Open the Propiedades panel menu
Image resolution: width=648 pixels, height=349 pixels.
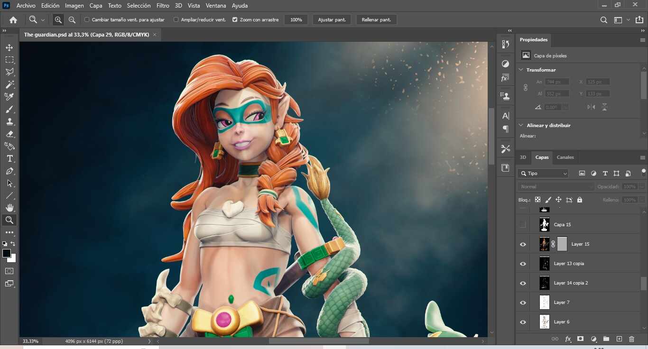coord(643,40)
